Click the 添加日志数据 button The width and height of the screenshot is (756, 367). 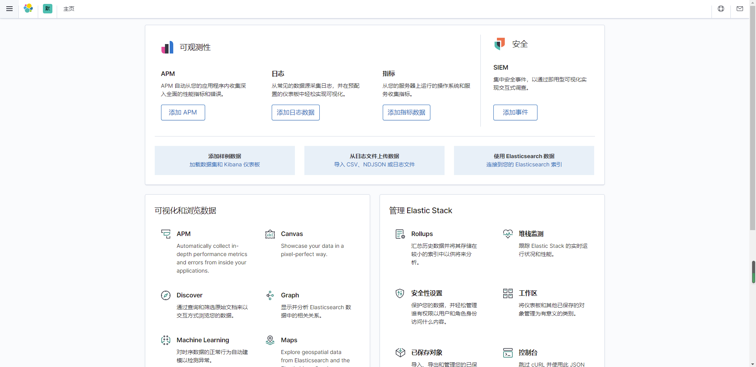click(296, 112)
